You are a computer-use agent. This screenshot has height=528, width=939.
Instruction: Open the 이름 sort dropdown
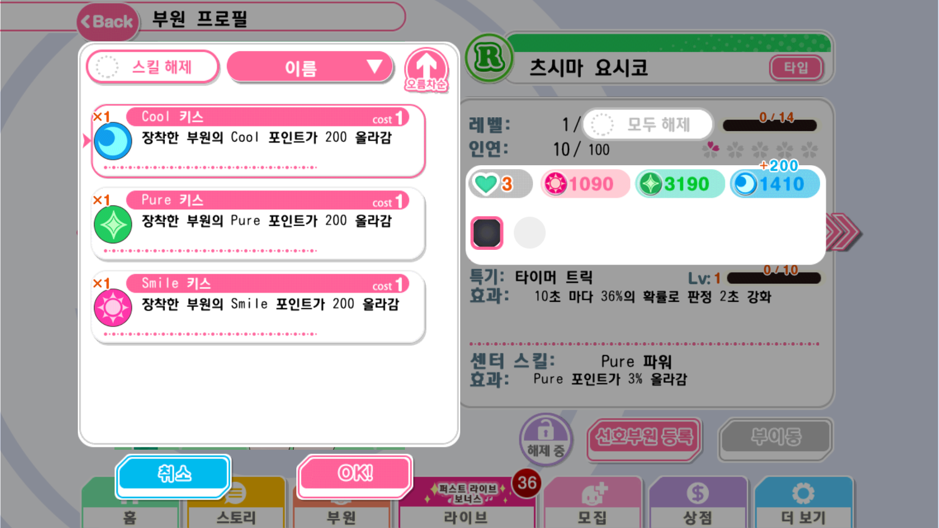click(310, 67)
